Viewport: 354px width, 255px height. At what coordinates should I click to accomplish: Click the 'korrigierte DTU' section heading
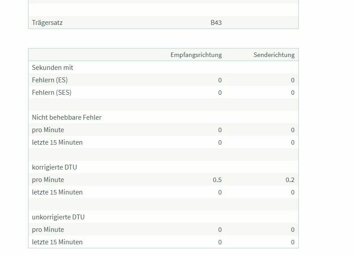[x=55, y=167]
